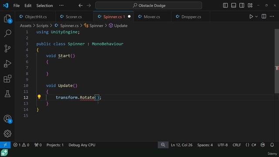Open the Customize Layout control
279x157 pixels.
pyautogui.click(x=250, y=5)
